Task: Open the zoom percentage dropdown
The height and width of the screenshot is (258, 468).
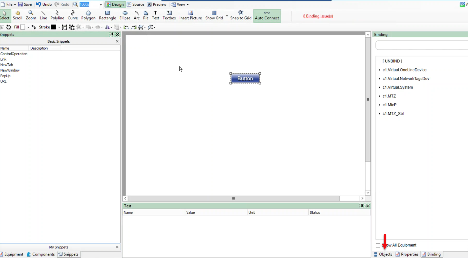Action: point(101,5)
